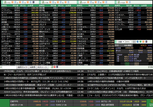Open the [テクニカル・ワンポイント] news headline
Screen dimensions: 153x107
pyautogui.click(x=117, y=88)
